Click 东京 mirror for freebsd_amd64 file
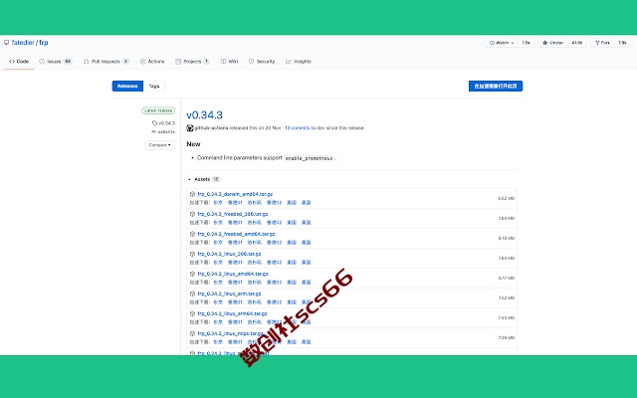The image size is (637, 398). pos(218,243)
